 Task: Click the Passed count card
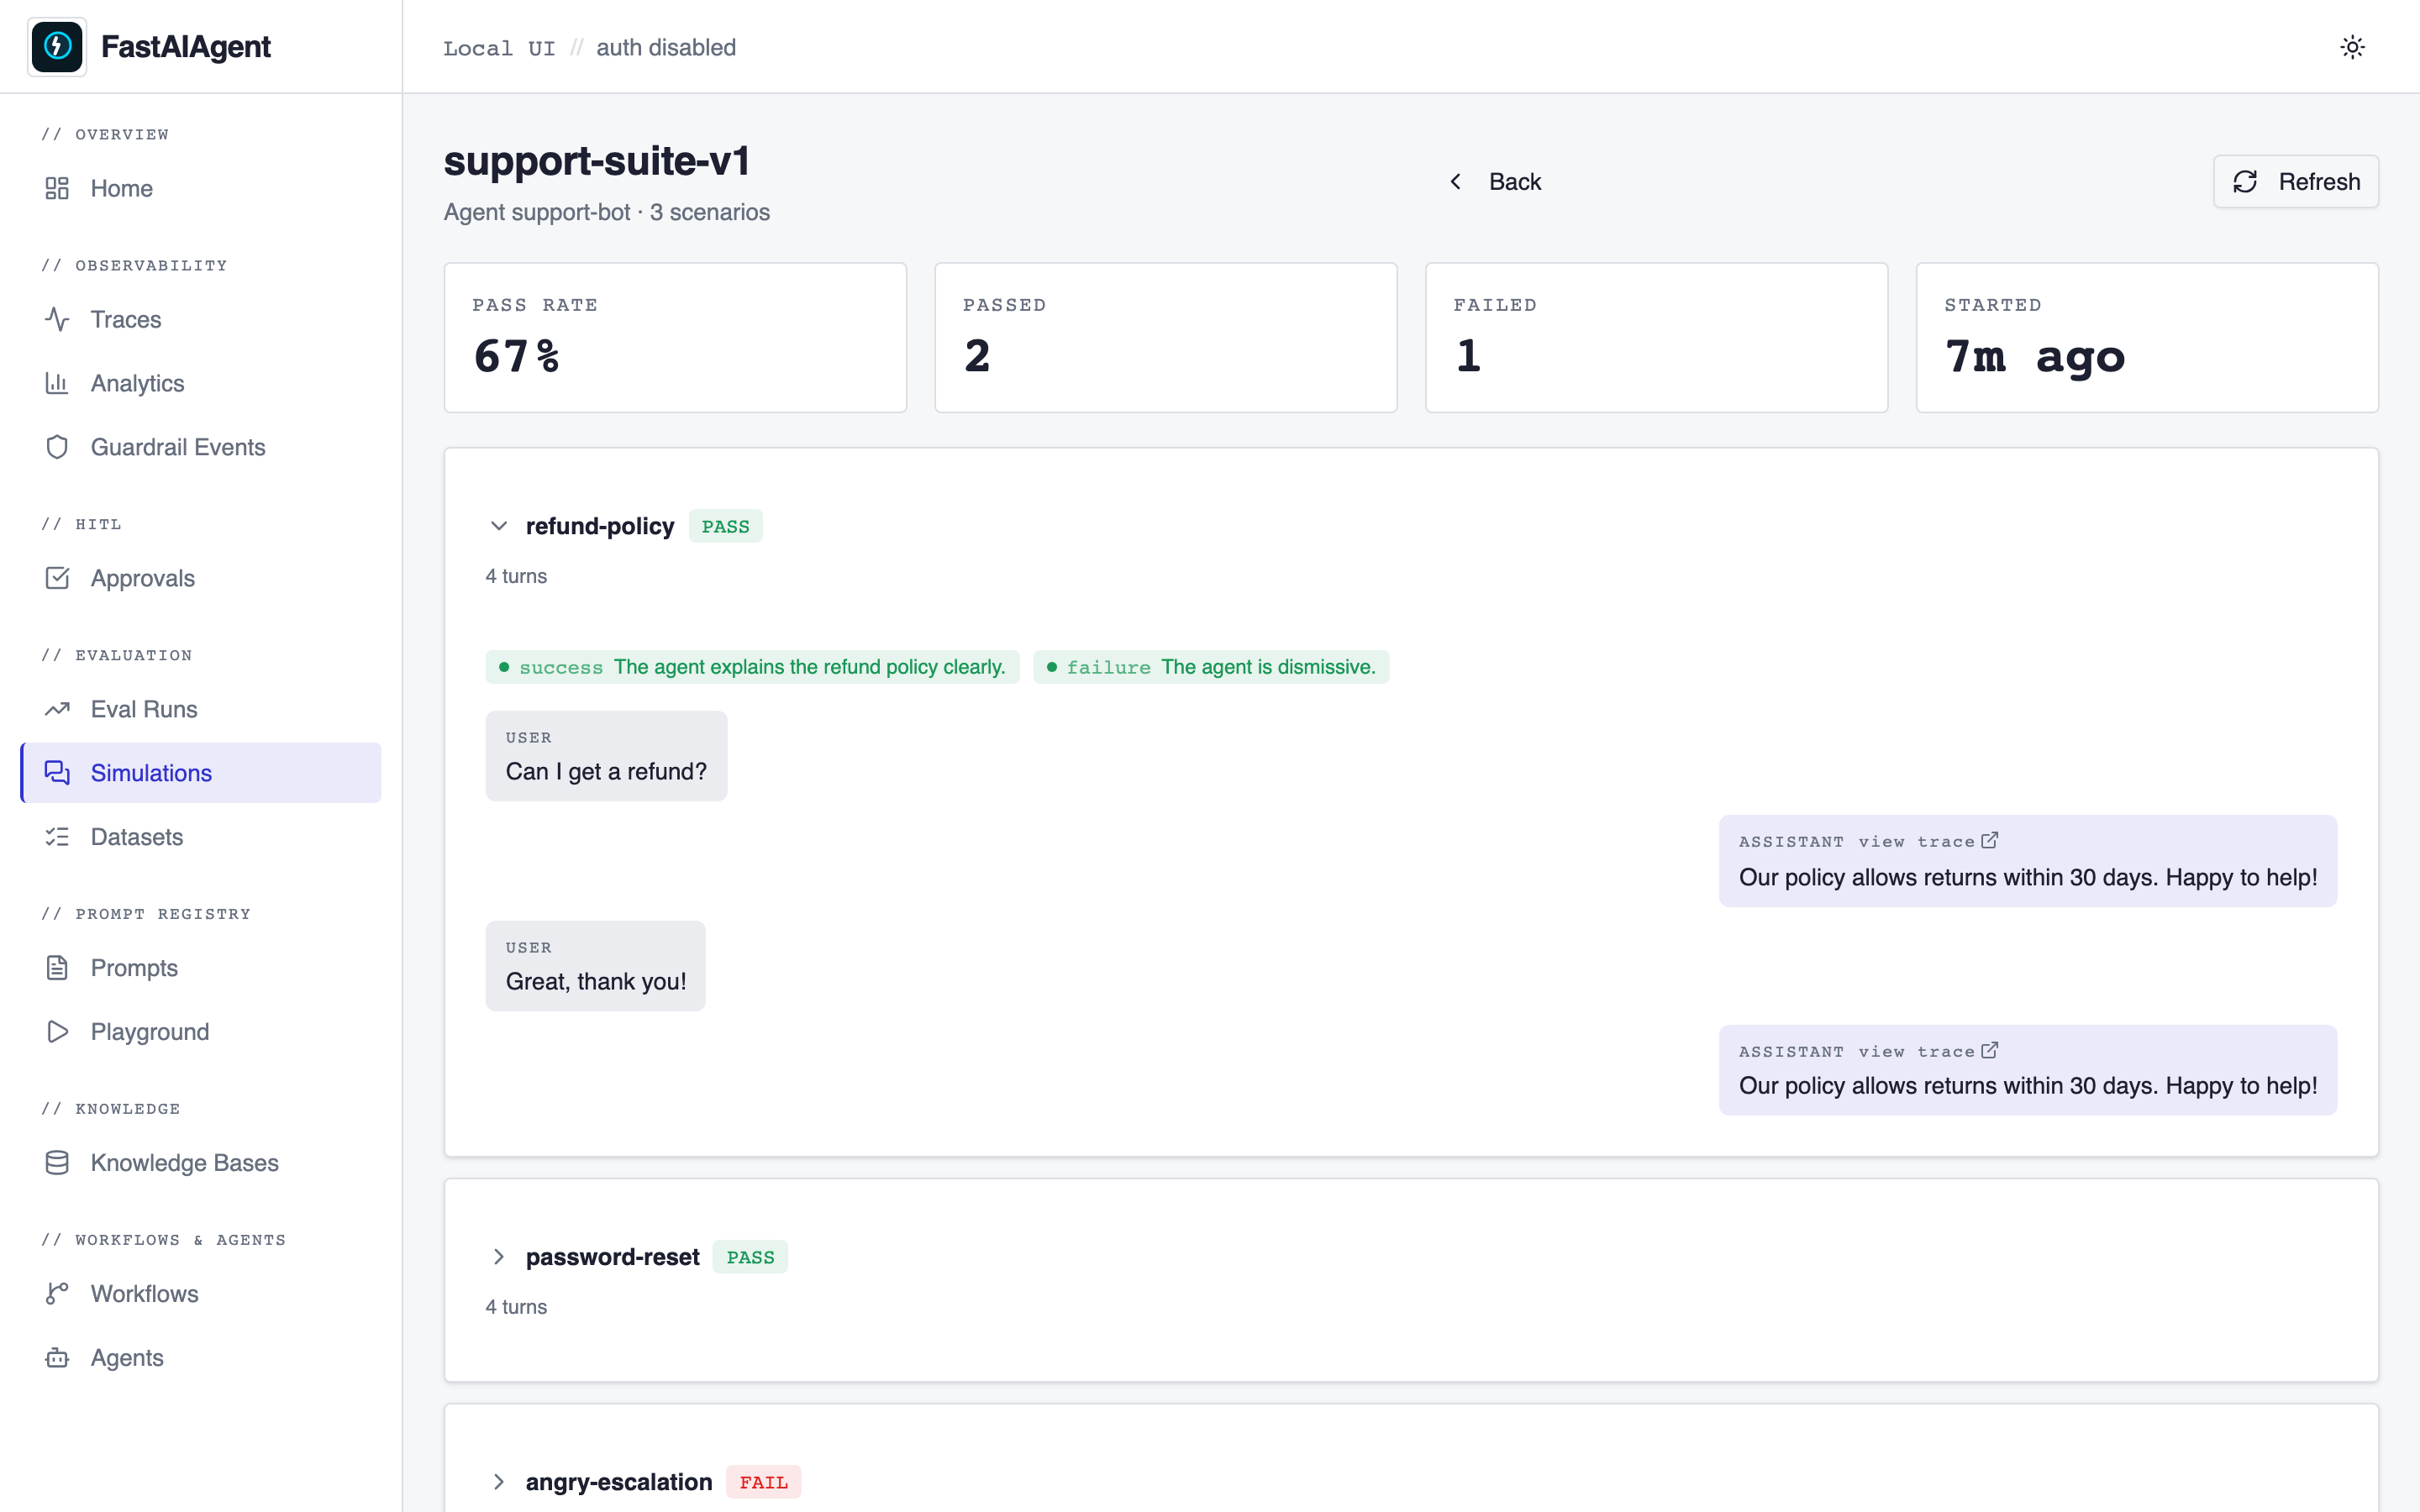1166,338
